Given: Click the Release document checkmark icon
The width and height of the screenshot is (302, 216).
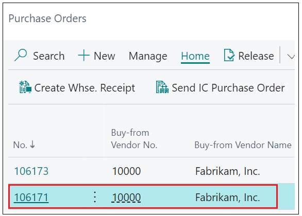Looking at the screenshot, I should (x=229, y=56).
